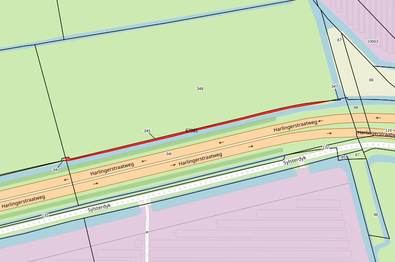Click parcel label 345
The width and height of the screenshot is (395, 262).
[147, 131]
